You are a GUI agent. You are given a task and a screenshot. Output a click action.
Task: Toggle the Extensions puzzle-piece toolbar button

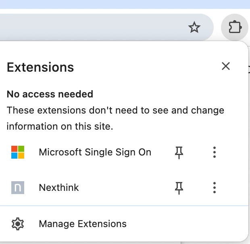click(x=235, y=27)
